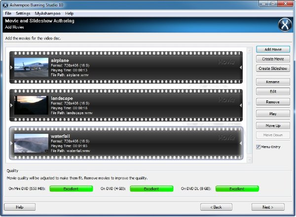Move the selected movie up
Viewport: 296px width, 217px height.
tap(273, 125)
